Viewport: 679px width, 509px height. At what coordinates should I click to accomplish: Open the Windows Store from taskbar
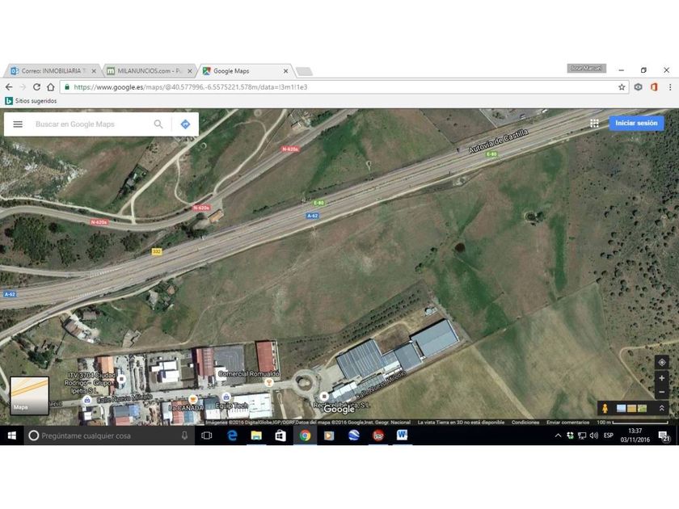[x=280, y=435]
